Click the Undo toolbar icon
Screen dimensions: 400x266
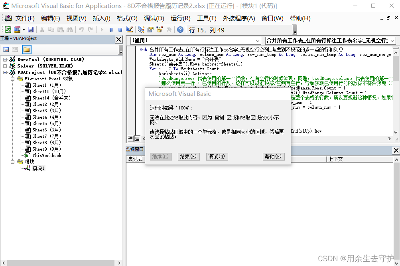point(81,30)
